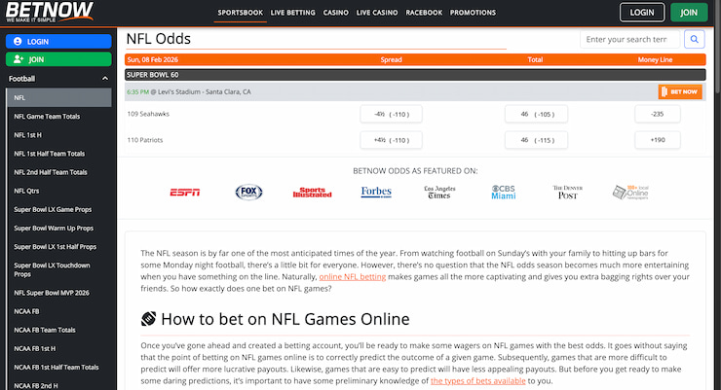The width and height of the screenshot is (721, 390).
Task: Open the Racebook tab
Action: [424, 13]
